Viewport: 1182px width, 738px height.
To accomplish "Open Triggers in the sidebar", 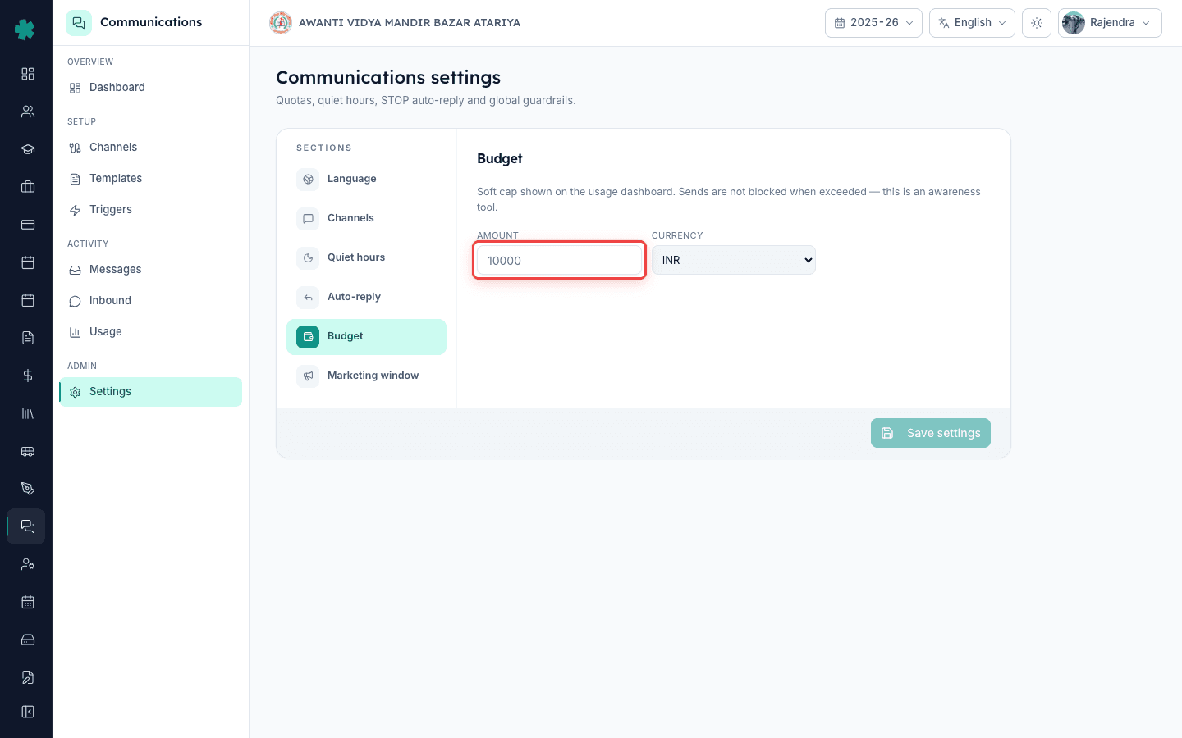I will pyautogui.click(x=151, y=210).
